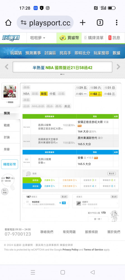Click the 戰績 target icon
The image size is (125, 280).
[28, 174]
